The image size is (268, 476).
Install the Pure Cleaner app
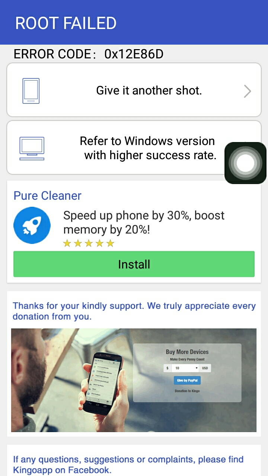pyautogui.click(x=134, y=264)
